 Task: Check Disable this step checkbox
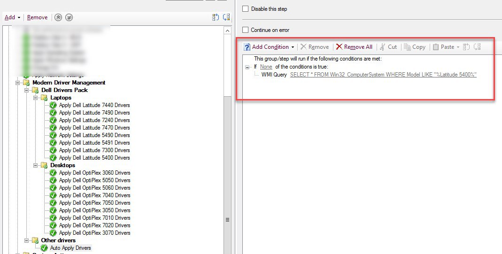click(x=245, y=9)
